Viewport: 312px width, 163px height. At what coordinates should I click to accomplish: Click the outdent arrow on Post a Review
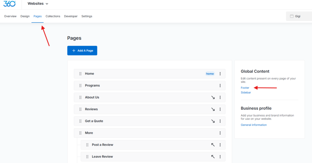click(x=213, y=145)
